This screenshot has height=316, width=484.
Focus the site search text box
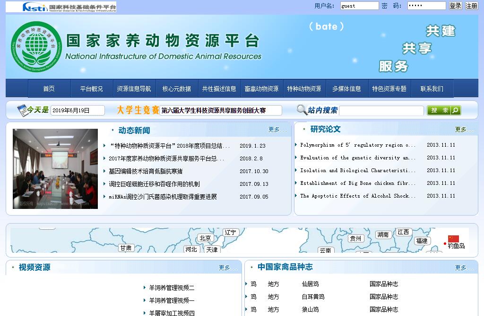point(381,110)
